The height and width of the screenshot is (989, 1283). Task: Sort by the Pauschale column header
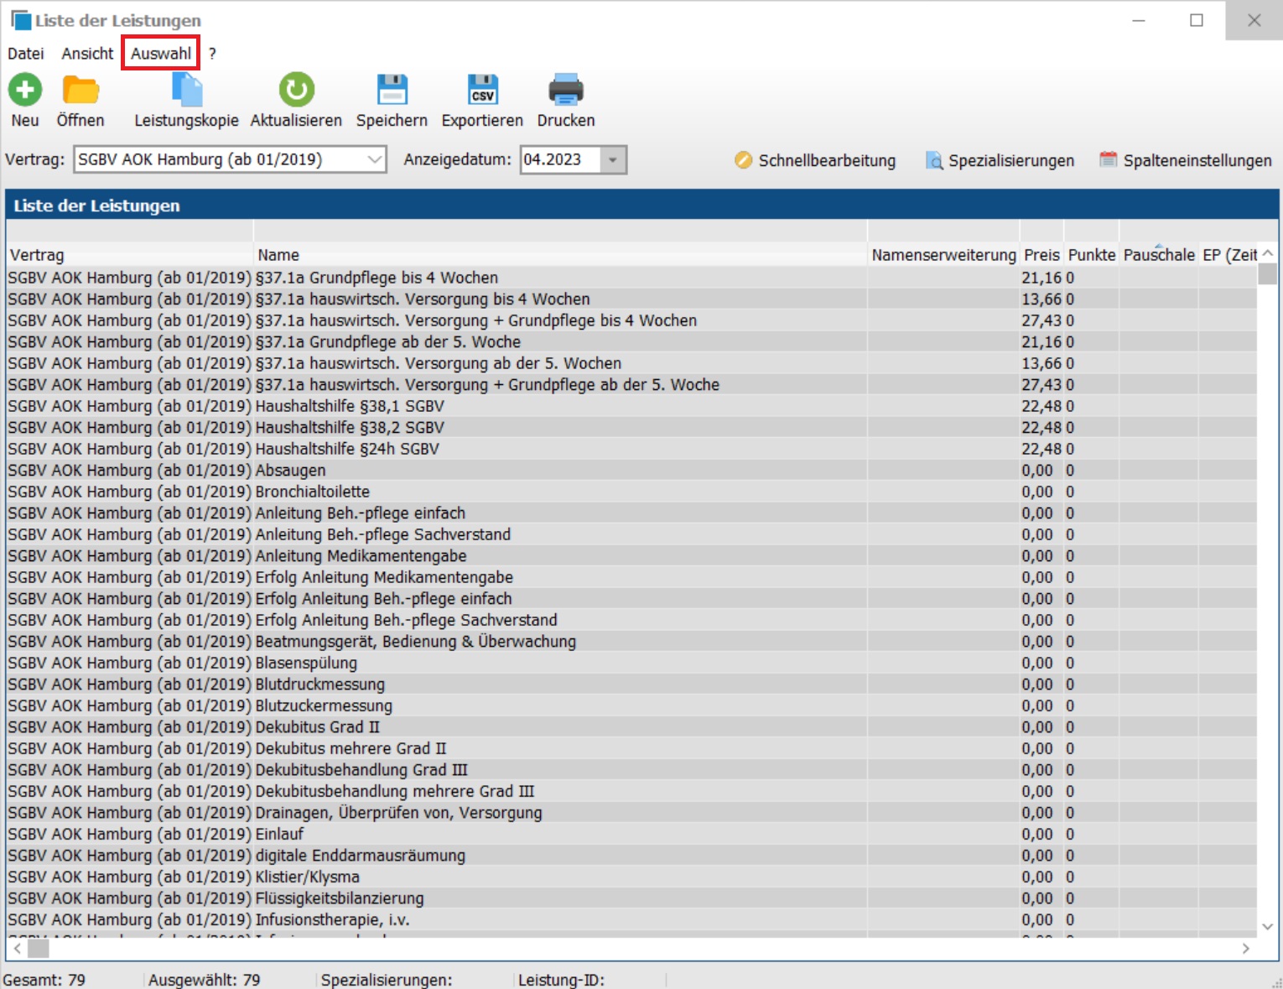click(1159, 255)
